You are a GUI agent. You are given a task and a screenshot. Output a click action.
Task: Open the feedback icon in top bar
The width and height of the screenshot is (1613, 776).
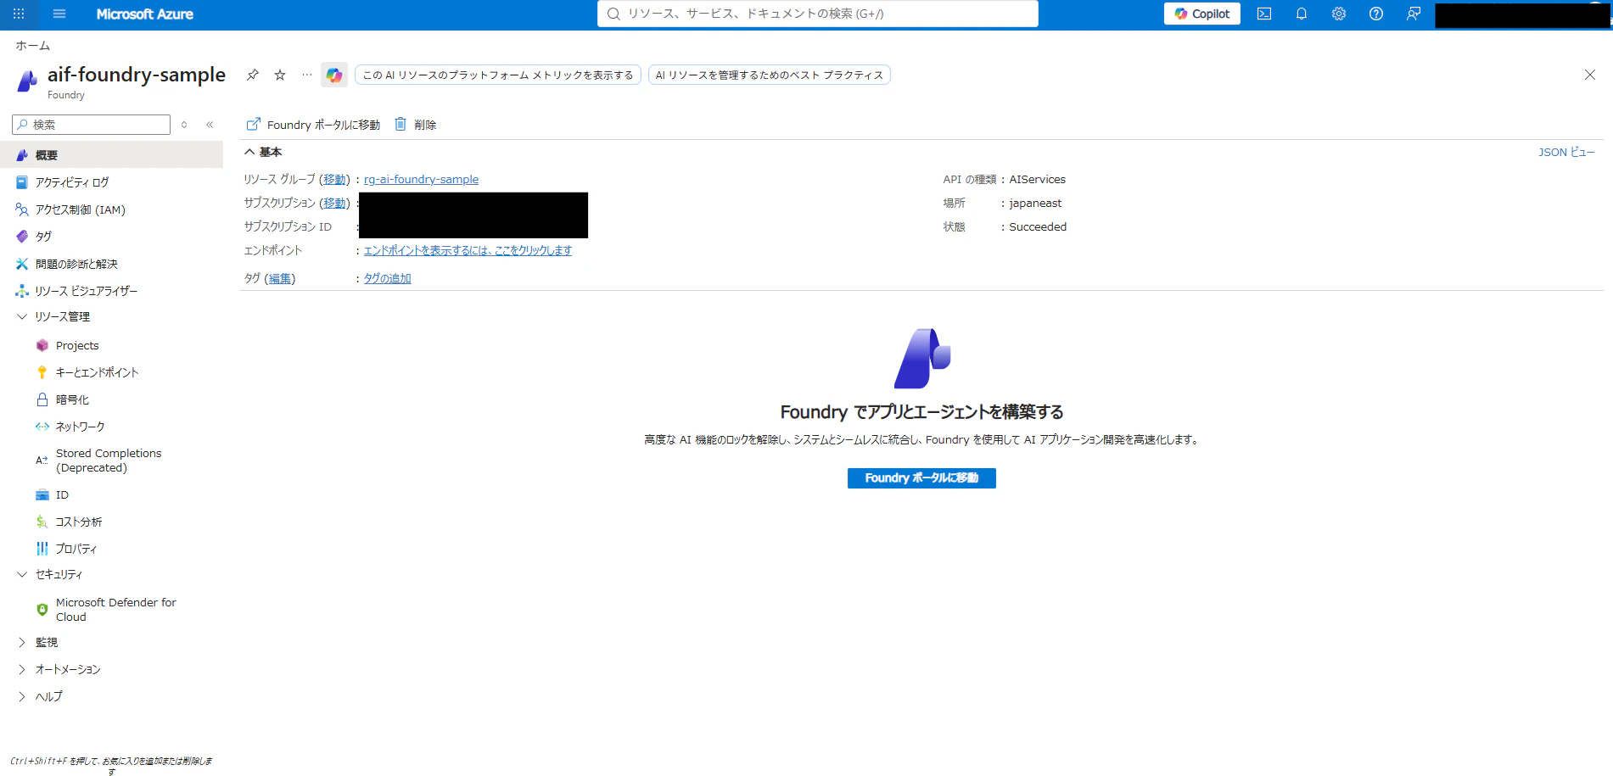[1414, 14]
